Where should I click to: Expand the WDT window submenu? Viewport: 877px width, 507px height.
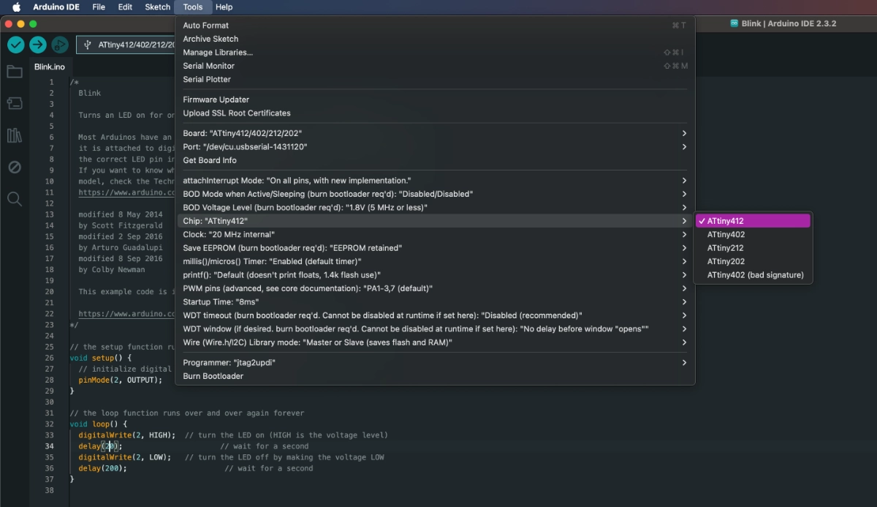point(435,328)
